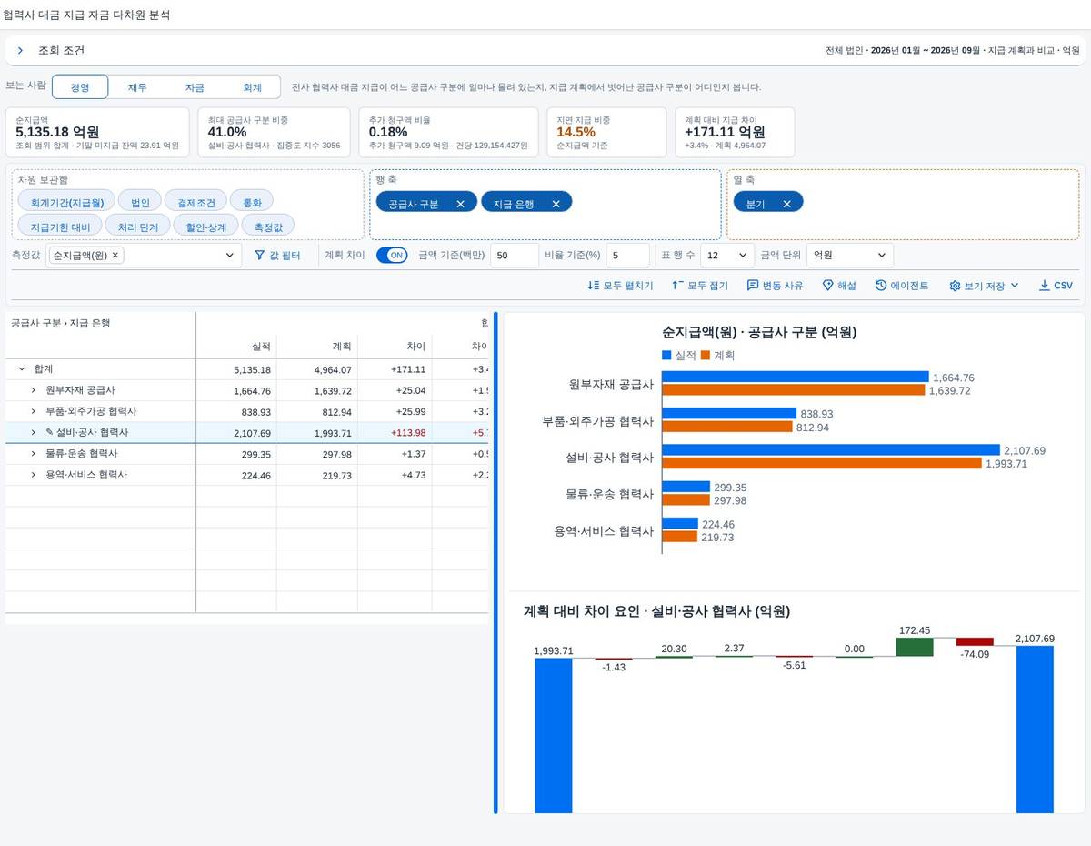Viewport: 1091px width, 846px height.
Task: Click the 계획 대비 지급 차이 KPI card
Action: [x=735, y=132]
